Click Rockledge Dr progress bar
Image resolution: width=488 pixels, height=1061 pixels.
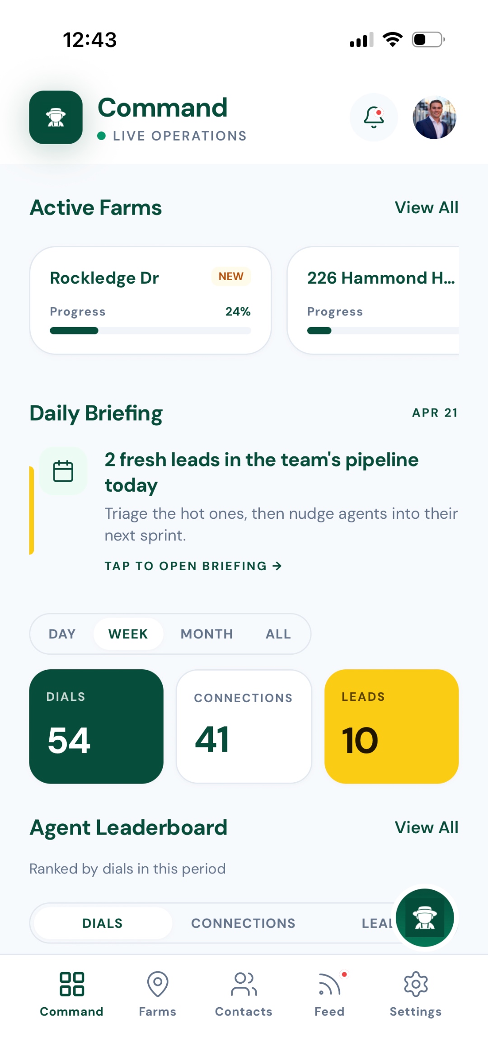[x=150, y=331]
